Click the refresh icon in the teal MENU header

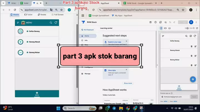tap(56, 23)
